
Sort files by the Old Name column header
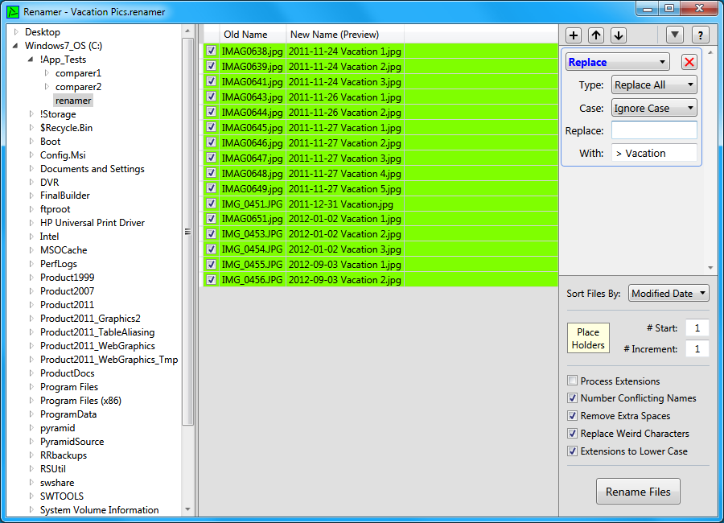coord(245,35)
